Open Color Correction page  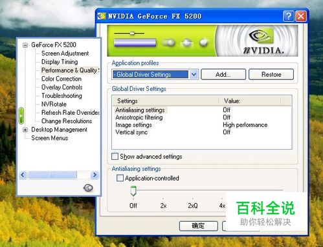click(61, 79)
